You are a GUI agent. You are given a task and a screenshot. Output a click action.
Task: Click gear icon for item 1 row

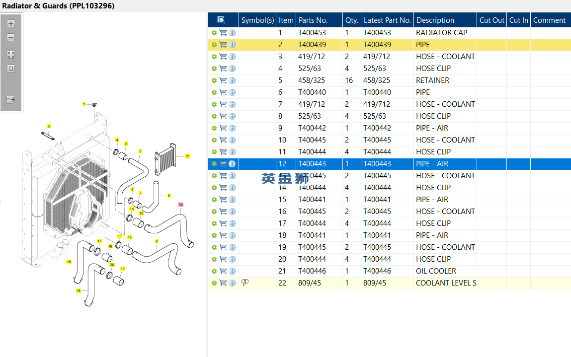(214, 33)
